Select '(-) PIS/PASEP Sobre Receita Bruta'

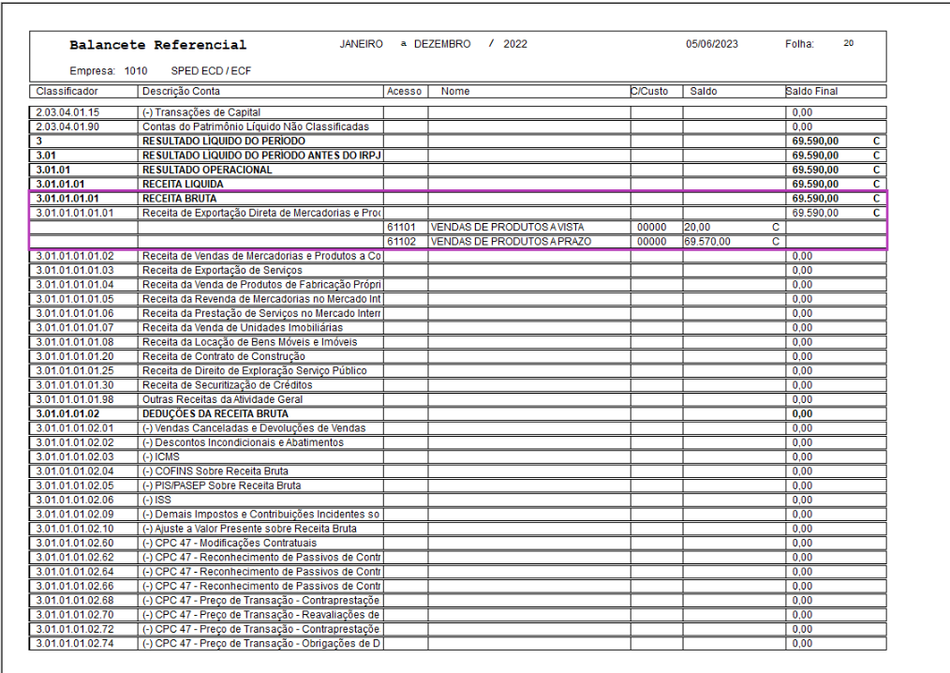click(221, 486)
